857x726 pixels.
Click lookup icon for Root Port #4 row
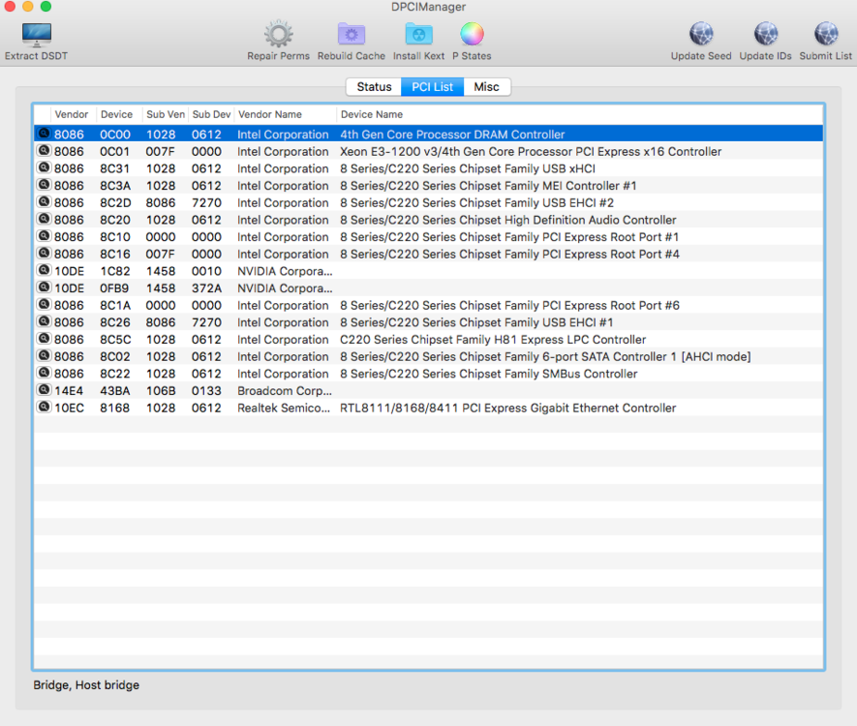[x=44, y=254]
